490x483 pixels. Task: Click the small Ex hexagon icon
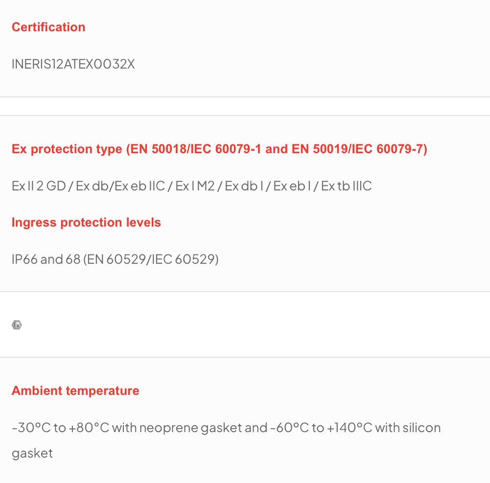[x=17, y=325]
